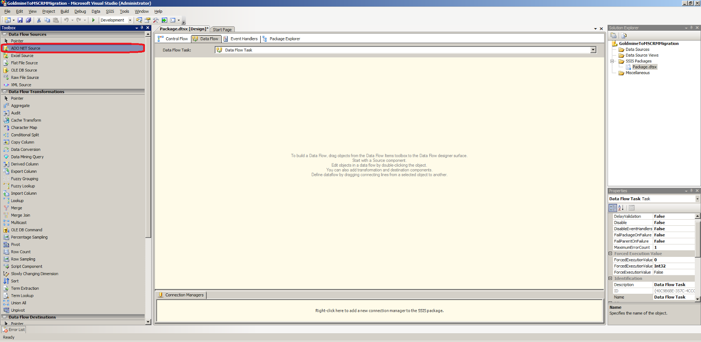Select GoldmineToMSCRMMigration project node
Image resolution: width=701 pixels, height=342 pixels.
(649, 43)
